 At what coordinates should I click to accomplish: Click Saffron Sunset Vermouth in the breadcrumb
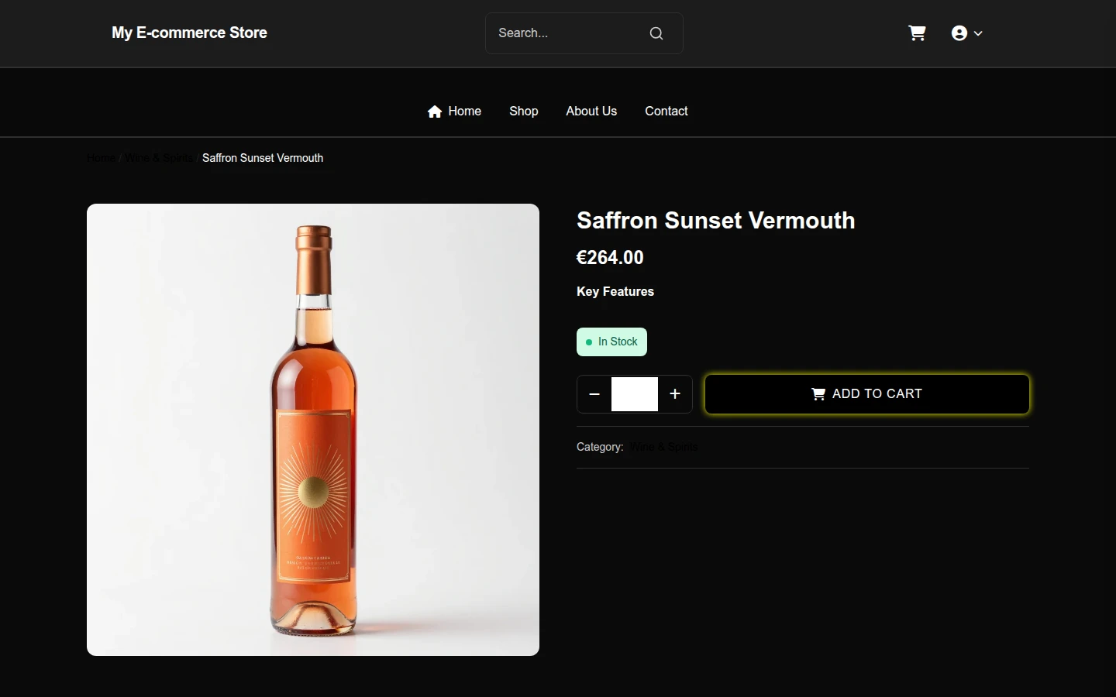coord(263,158)
